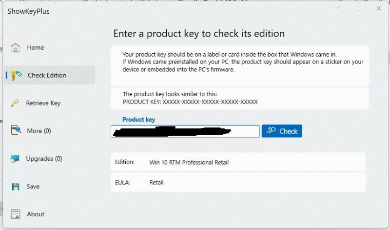390x230 pixels.
Task: Open the Home menu item
Action: [36, 47]
